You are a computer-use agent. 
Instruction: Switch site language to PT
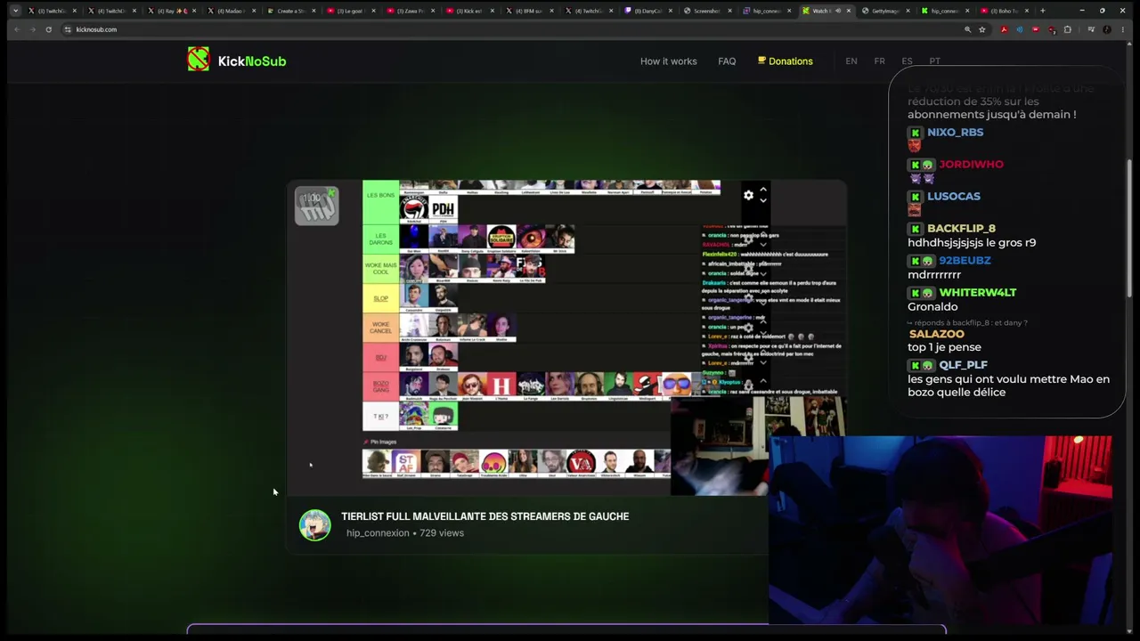point(934,61)
